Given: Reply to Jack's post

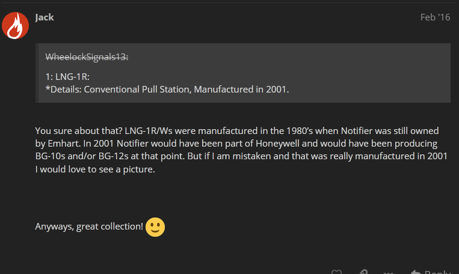Looking at the screenshot, I should click(430, 272).
